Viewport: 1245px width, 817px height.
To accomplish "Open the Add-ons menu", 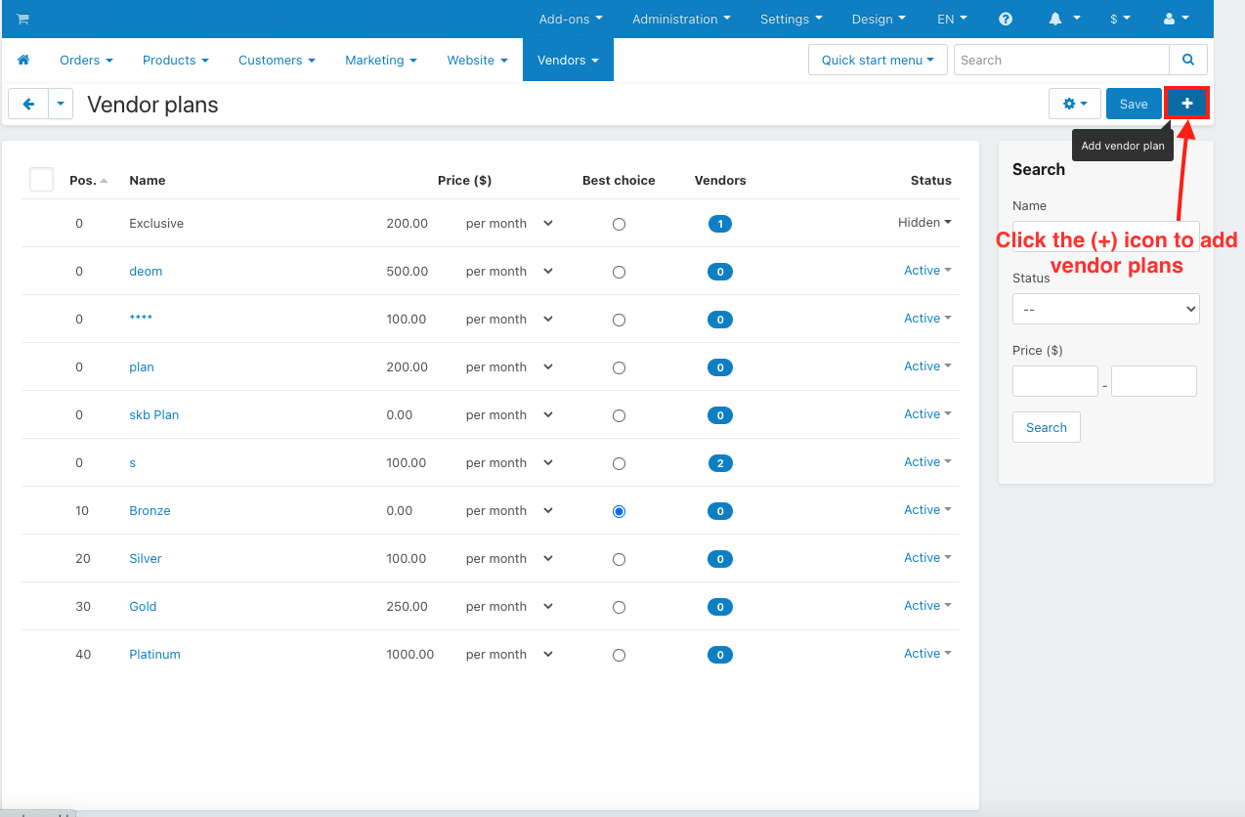I will point(571,20).
